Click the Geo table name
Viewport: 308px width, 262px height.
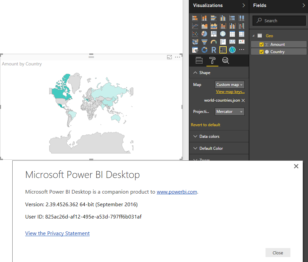coord(269,36)
